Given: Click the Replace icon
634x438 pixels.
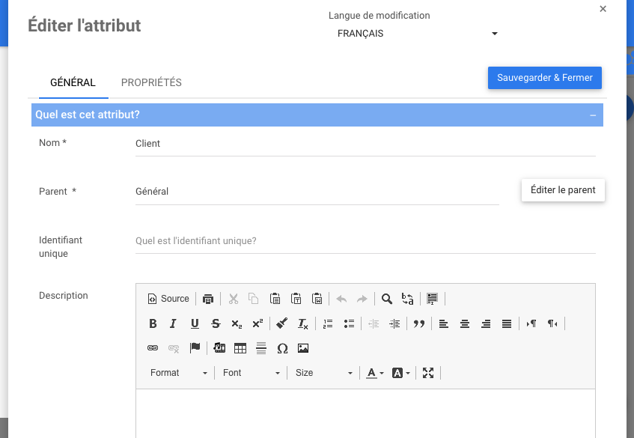Looking at the screenshot, I should [x=407, y=299].
